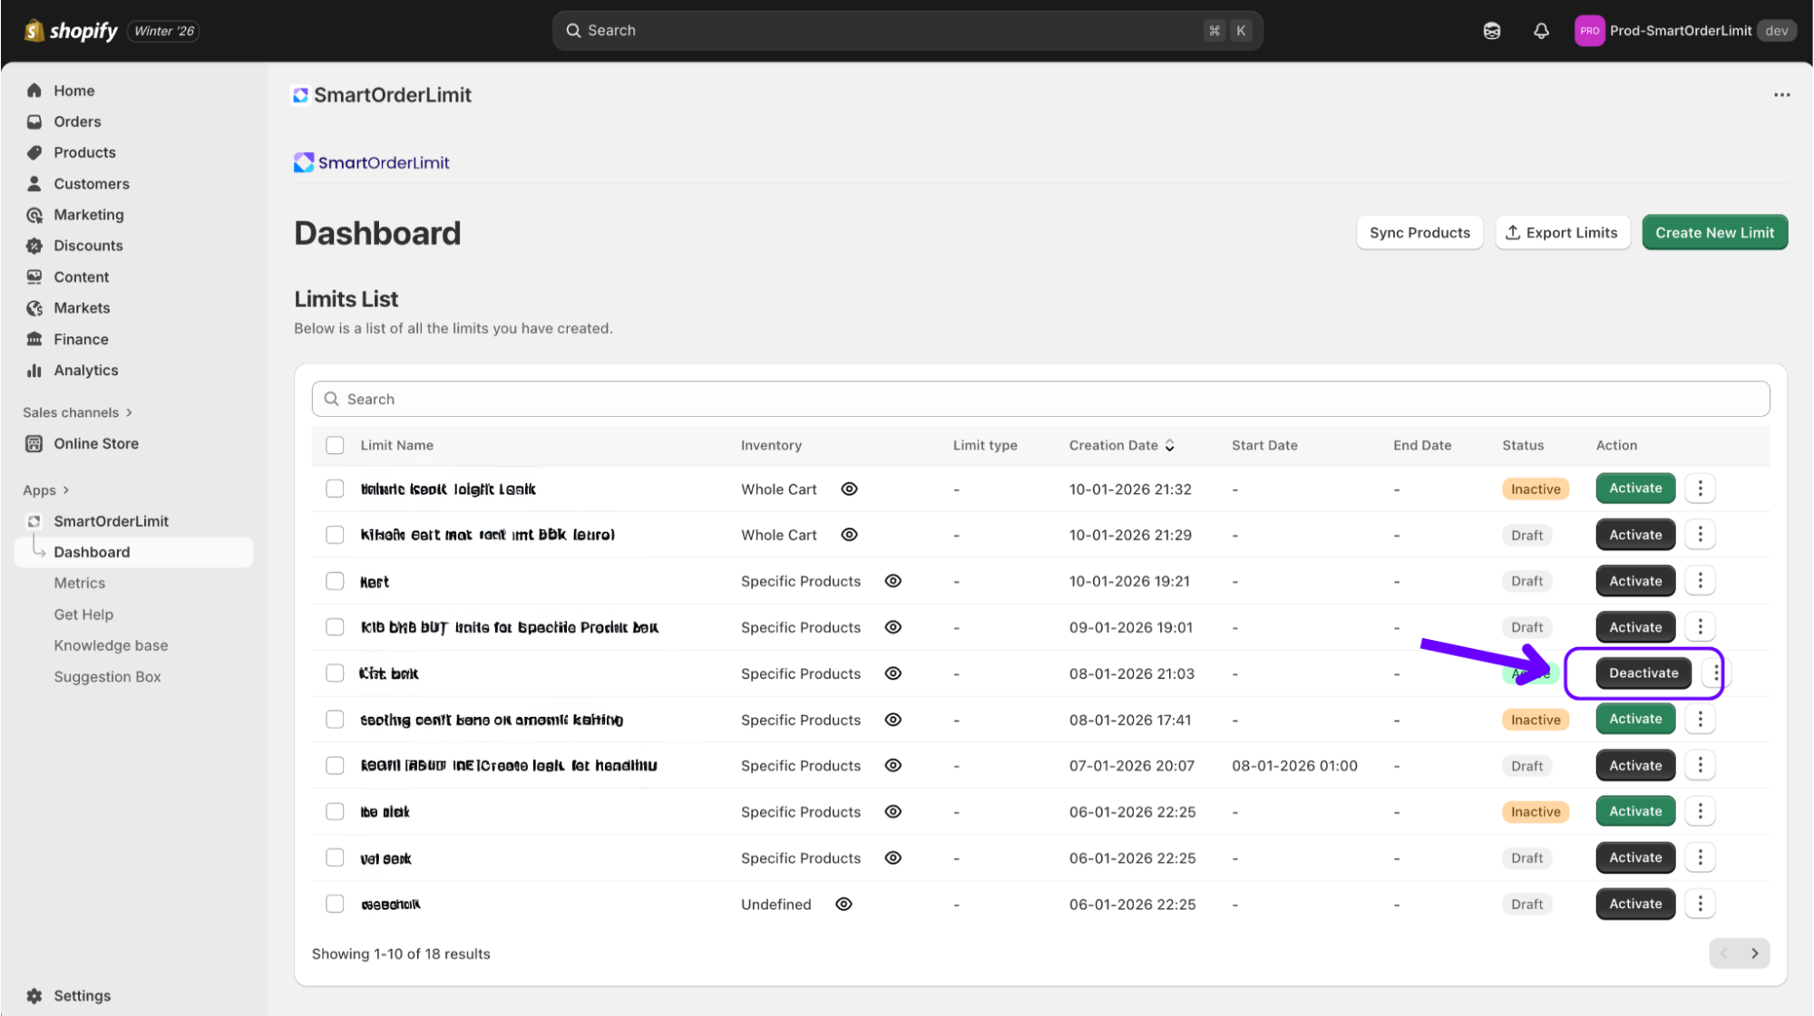Show inventory details for the first Whole Cart limit
Screen dimensions: 1814x1016
coord(849,489)
